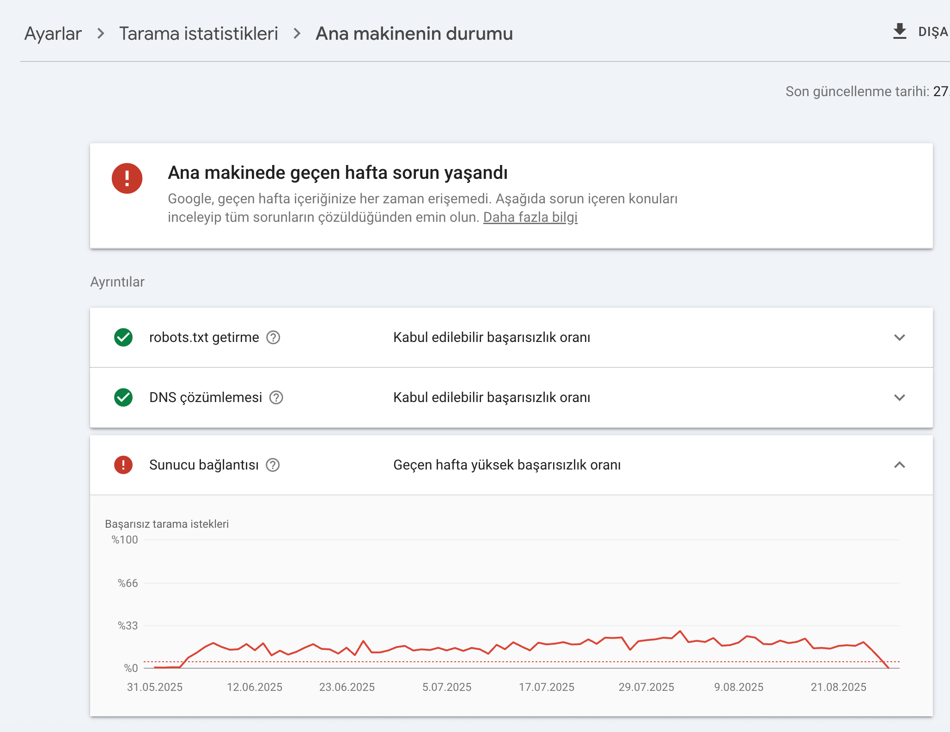Go to Ayarlar breadcrumb
This screenshot has width=950, height=732.
(x=53, y=34)
